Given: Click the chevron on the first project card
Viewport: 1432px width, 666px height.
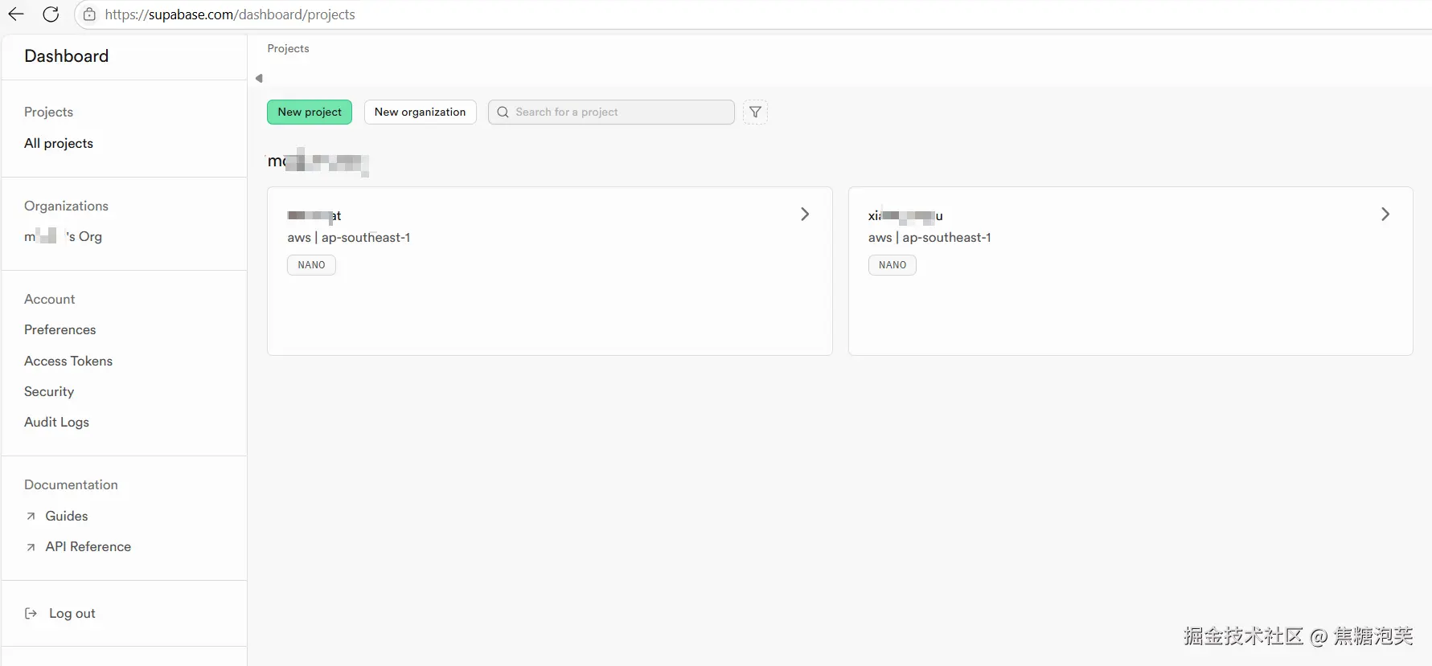Looking at the screenshot, I should (x=805, y=214).
